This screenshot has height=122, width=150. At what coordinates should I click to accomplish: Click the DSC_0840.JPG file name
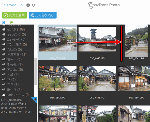97,58
